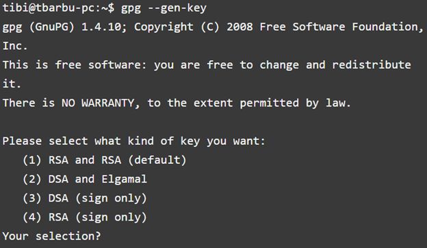Click 'Copyright (C) 2008' text
Screen dimensions: 427x248
tap(194, 27)
